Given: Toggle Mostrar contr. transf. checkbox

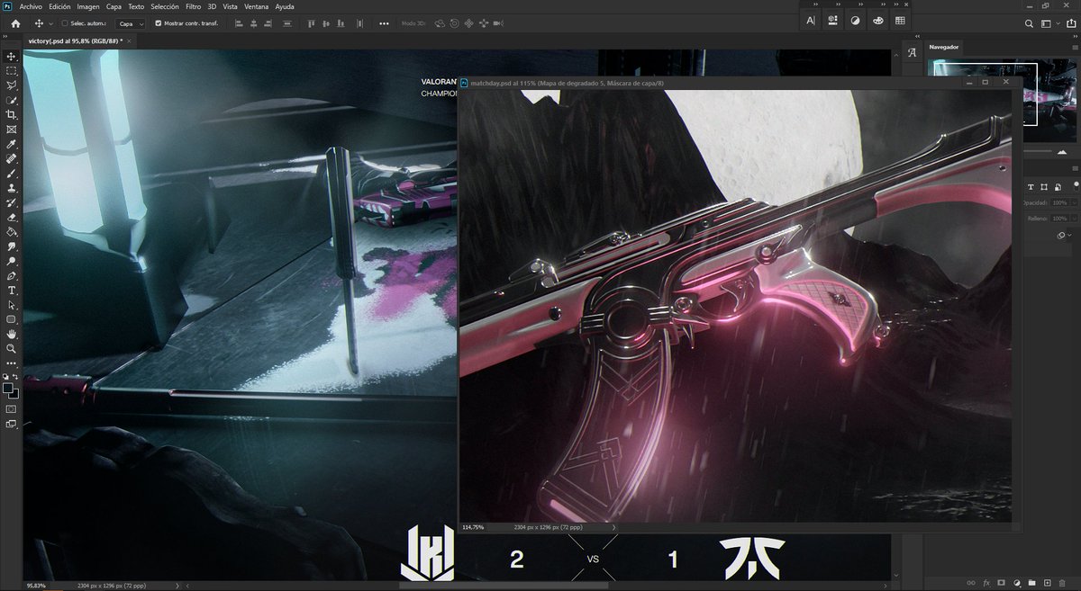Looking at the screenshot, I should point(159,23).
